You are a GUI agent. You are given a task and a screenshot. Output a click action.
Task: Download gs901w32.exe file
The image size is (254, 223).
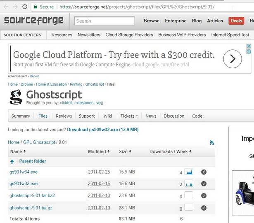pyautogui.click(x=24, y=184)
